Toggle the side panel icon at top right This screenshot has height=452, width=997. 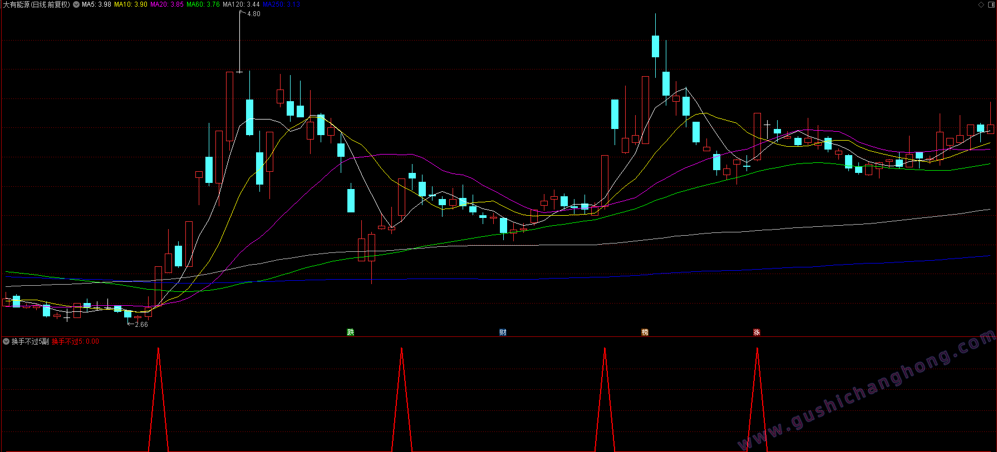point(991,4)
